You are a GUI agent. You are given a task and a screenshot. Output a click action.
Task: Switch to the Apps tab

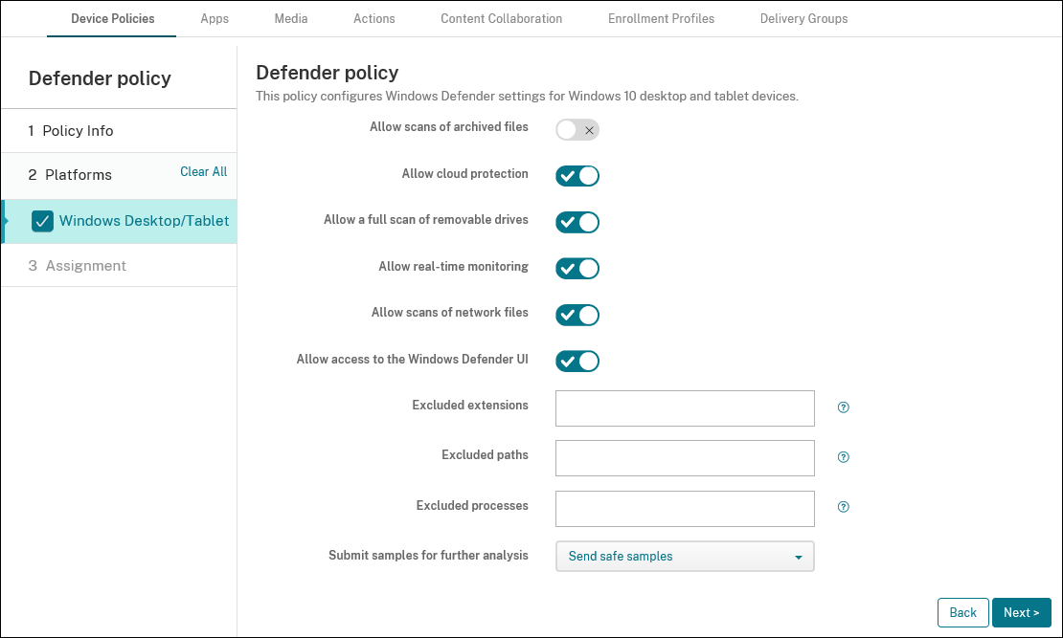(x=215, y=19)
